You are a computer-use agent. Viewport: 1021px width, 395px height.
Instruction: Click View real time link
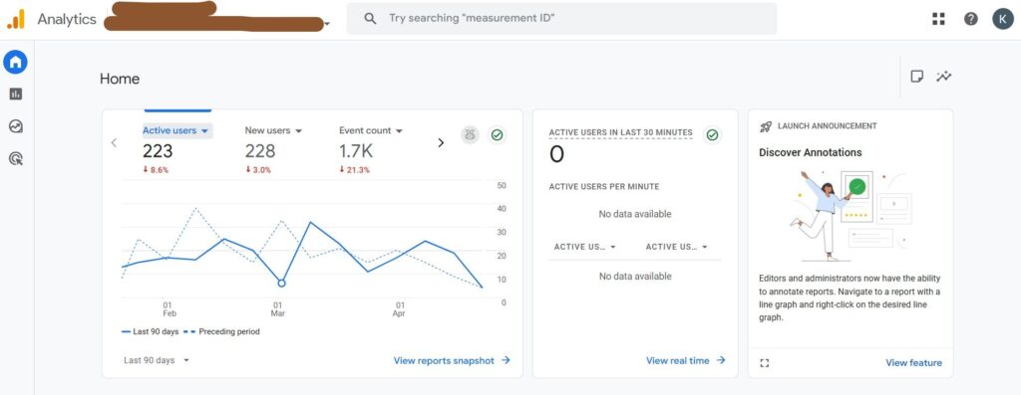686,360
